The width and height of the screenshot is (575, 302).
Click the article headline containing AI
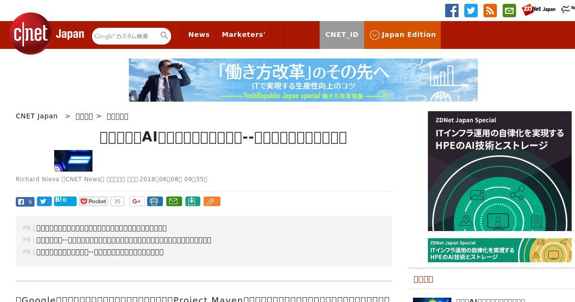pos(223,138)
